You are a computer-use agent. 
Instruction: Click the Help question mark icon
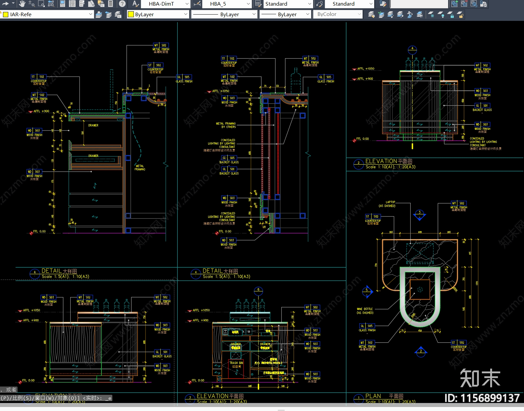pos(122,4)
